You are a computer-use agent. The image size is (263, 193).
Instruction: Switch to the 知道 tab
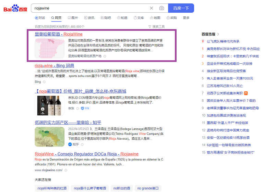click(122, 18)
